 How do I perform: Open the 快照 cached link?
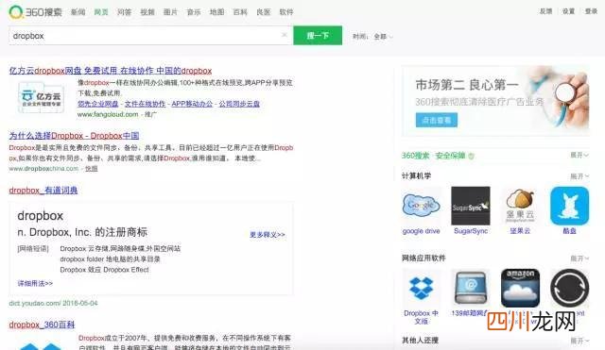point(92,169)
